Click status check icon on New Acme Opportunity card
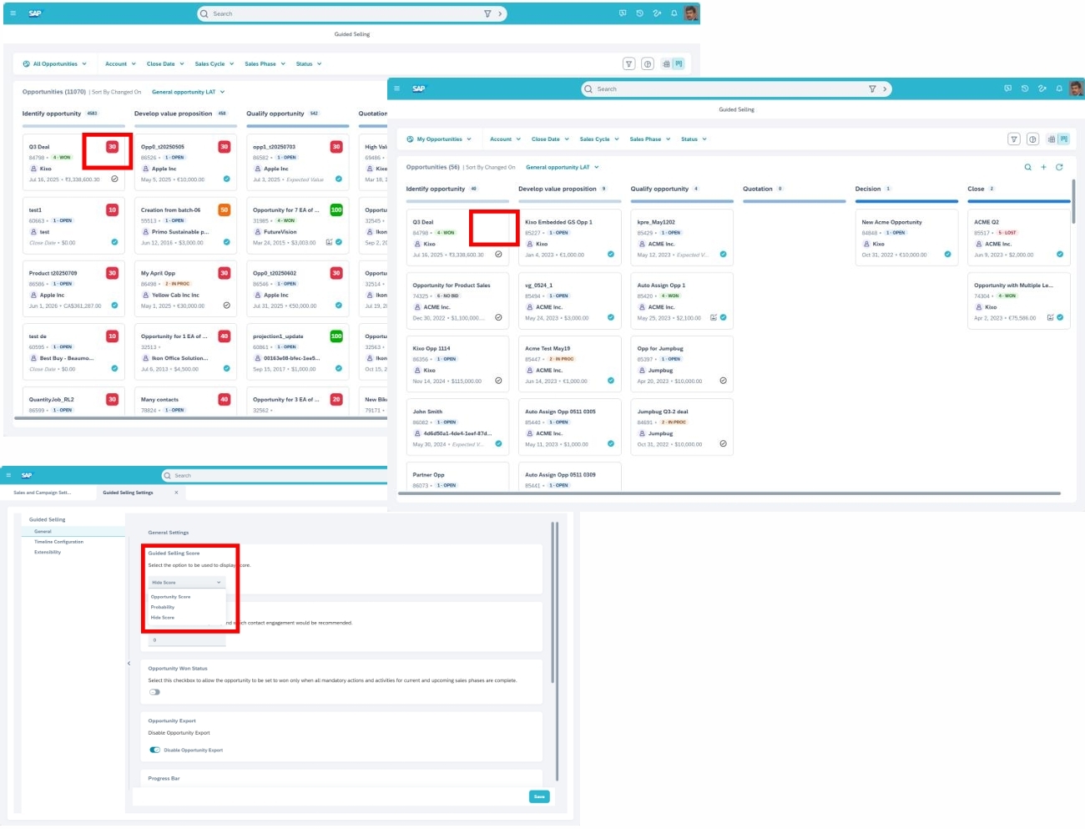1085x829 pixels. tap(947, 255)
